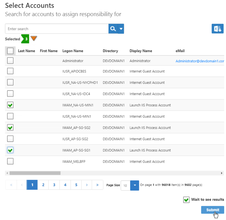Tick the Administrator account checkbox
Image resolution: width=226 pixels, height=220 pixels.
10,61
